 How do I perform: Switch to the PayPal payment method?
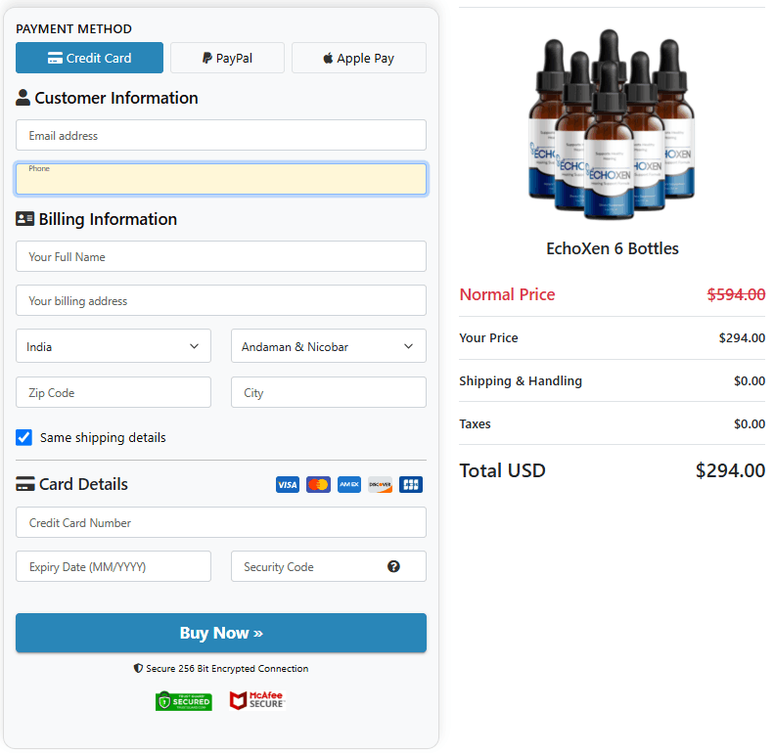pos(227,58)
